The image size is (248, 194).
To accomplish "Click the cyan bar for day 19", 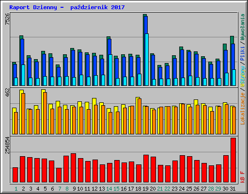I will tap(147, 60).
